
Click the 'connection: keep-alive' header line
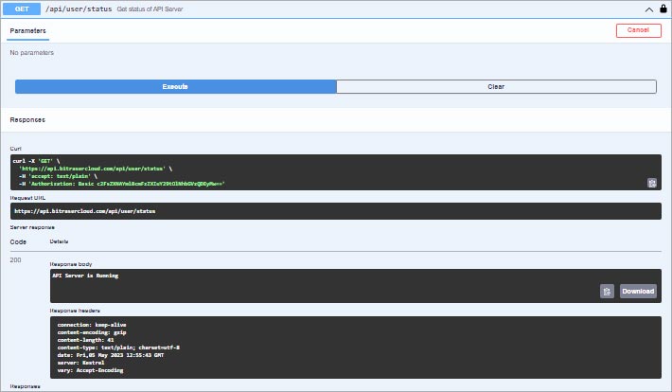(x=92, y=325)
